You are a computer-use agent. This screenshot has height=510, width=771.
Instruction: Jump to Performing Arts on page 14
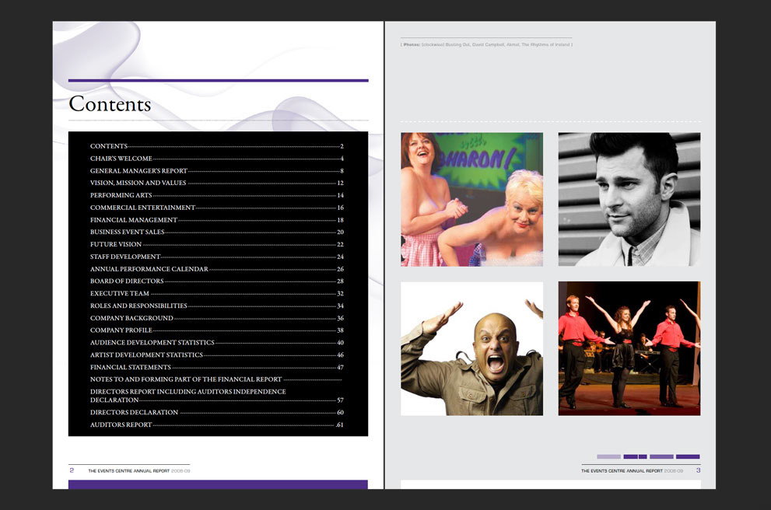[121, 195]
